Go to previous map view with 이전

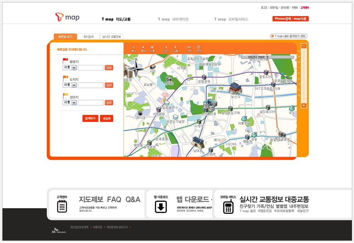pos(166,49)
